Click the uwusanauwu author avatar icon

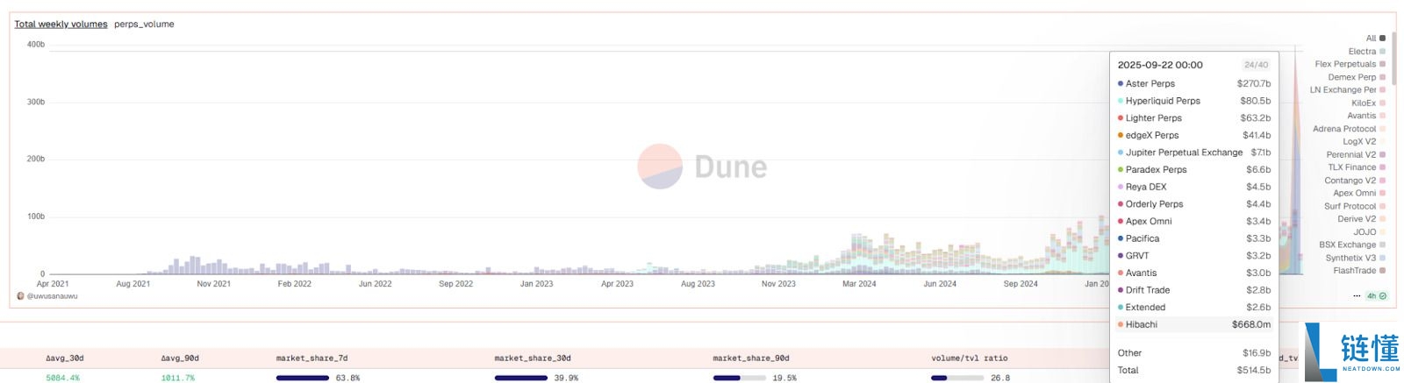coord(21,296)
